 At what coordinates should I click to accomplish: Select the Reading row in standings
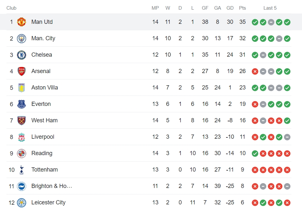coord(149,153)
